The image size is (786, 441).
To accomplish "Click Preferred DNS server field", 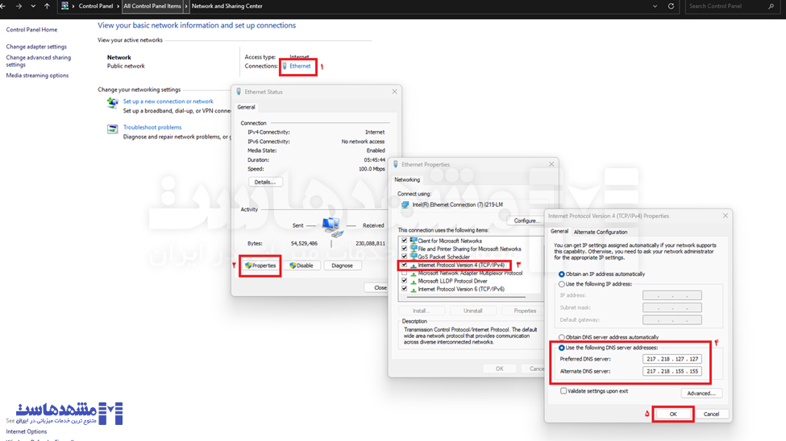I will (x=672, y=359).
